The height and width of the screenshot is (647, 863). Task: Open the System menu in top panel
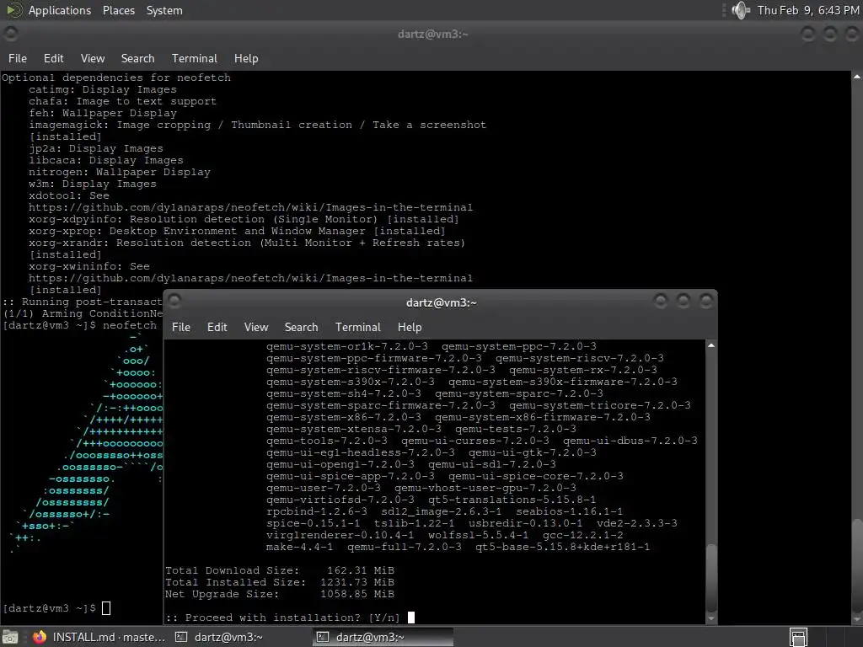(164, 10)
